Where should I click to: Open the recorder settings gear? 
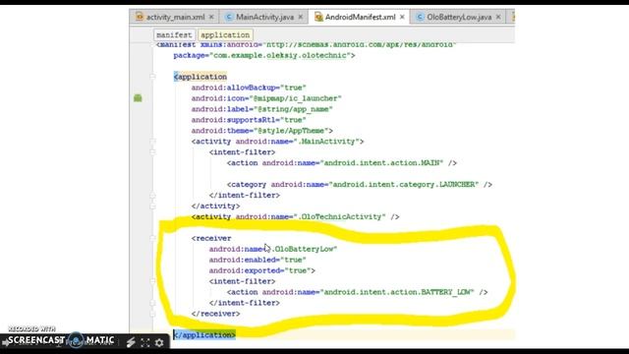[x=159, y=342]
